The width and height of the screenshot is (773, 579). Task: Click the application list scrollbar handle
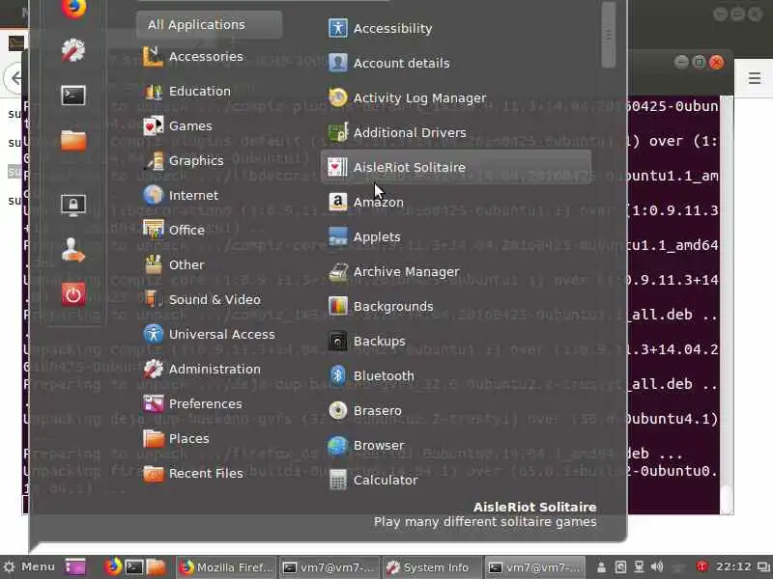609,35
